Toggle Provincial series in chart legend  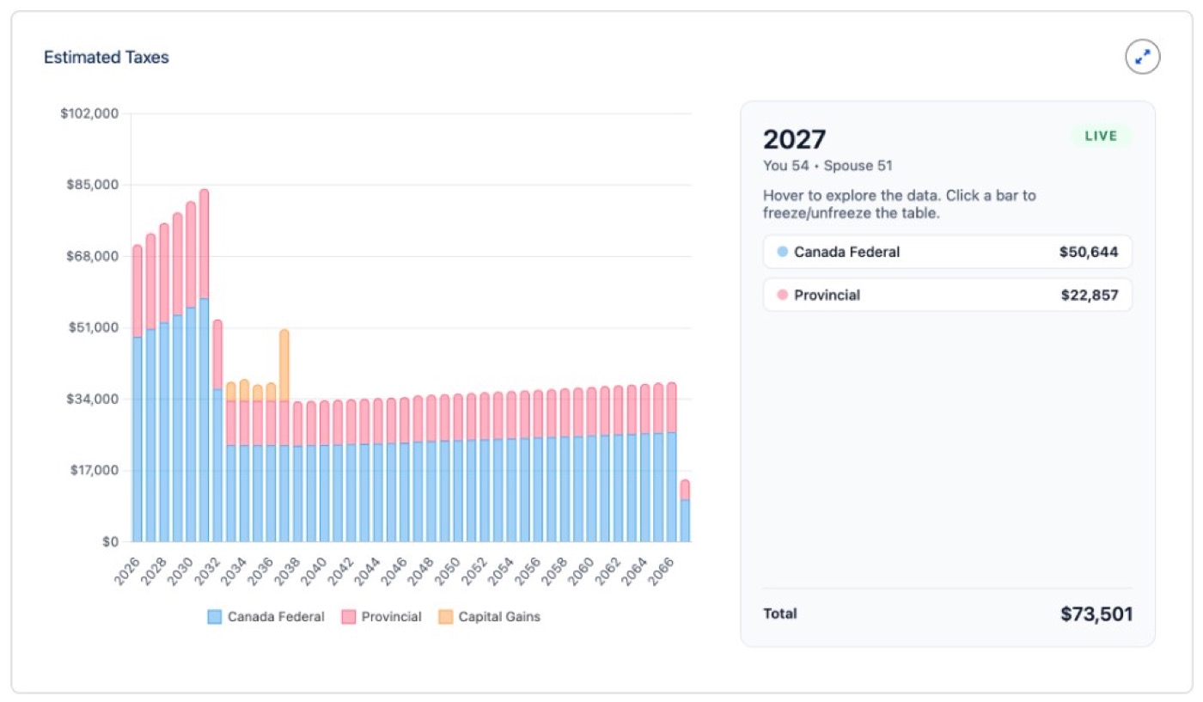click(x=382, y=617)
